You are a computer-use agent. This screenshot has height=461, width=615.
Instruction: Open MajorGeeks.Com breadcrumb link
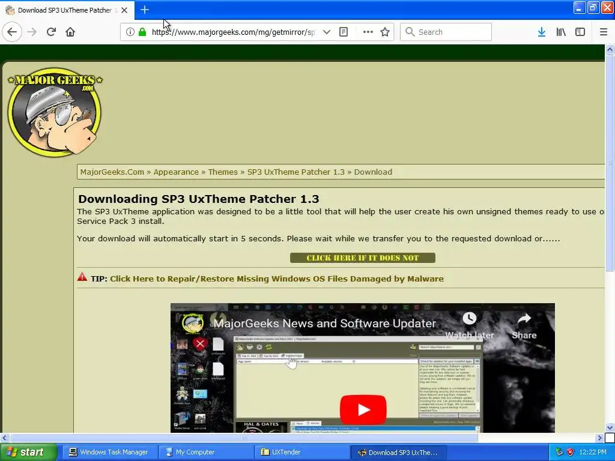pos(112,172)
